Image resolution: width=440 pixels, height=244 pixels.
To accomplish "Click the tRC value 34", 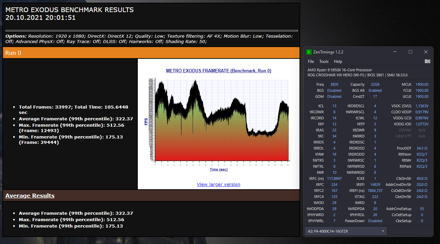I will (334, 136).
